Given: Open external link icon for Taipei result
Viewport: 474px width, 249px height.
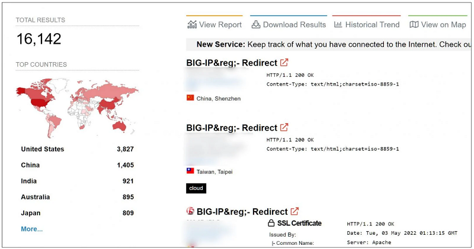Looking at the screenshot, I should pos(284,127).
